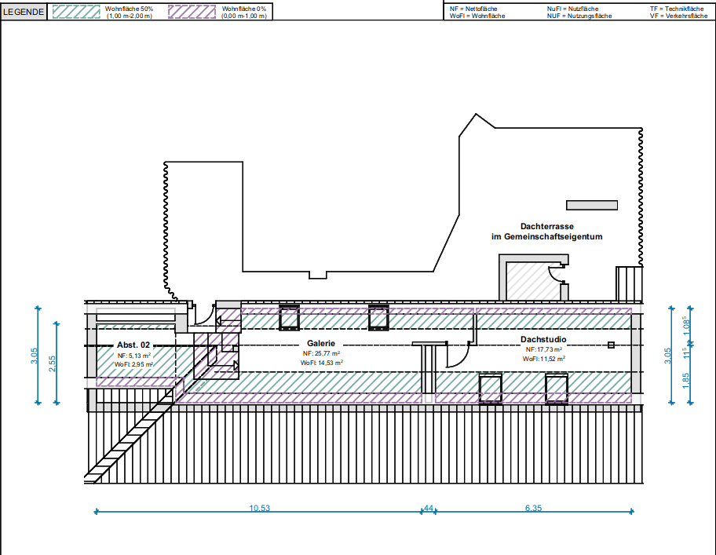The width and height of the screenshot is (716, 555).
Task: Select the gray rectangle on the Dachterrasse
Action: tap(592, 206)
